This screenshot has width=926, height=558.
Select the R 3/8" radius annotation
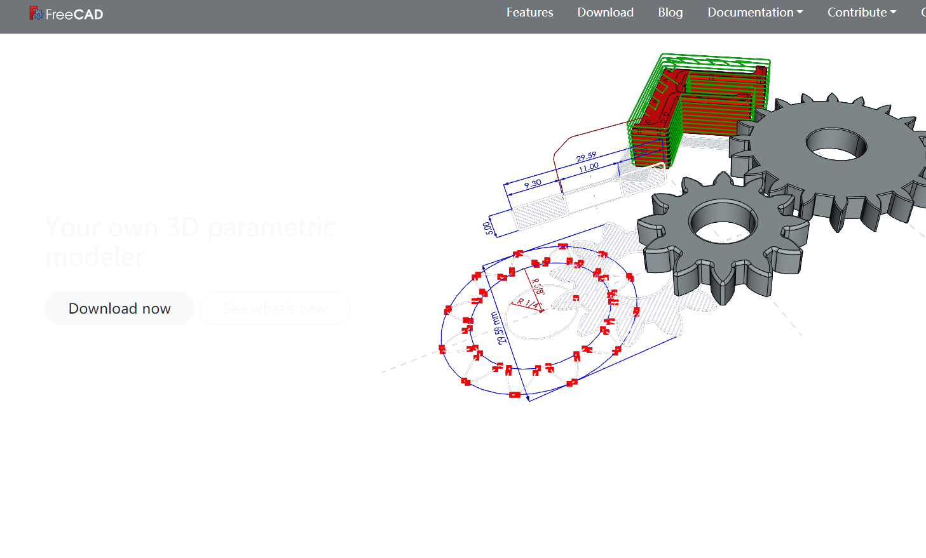click(538, 286)
